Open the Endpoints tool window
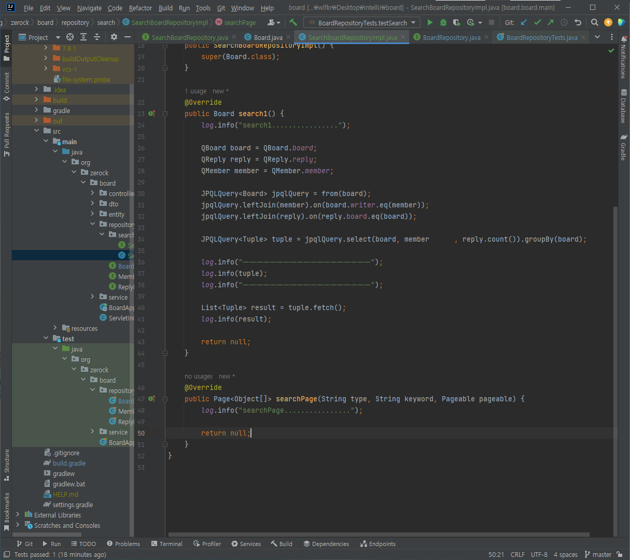The height and width of the screenshot is (560, 630). (x=378, y=544)
